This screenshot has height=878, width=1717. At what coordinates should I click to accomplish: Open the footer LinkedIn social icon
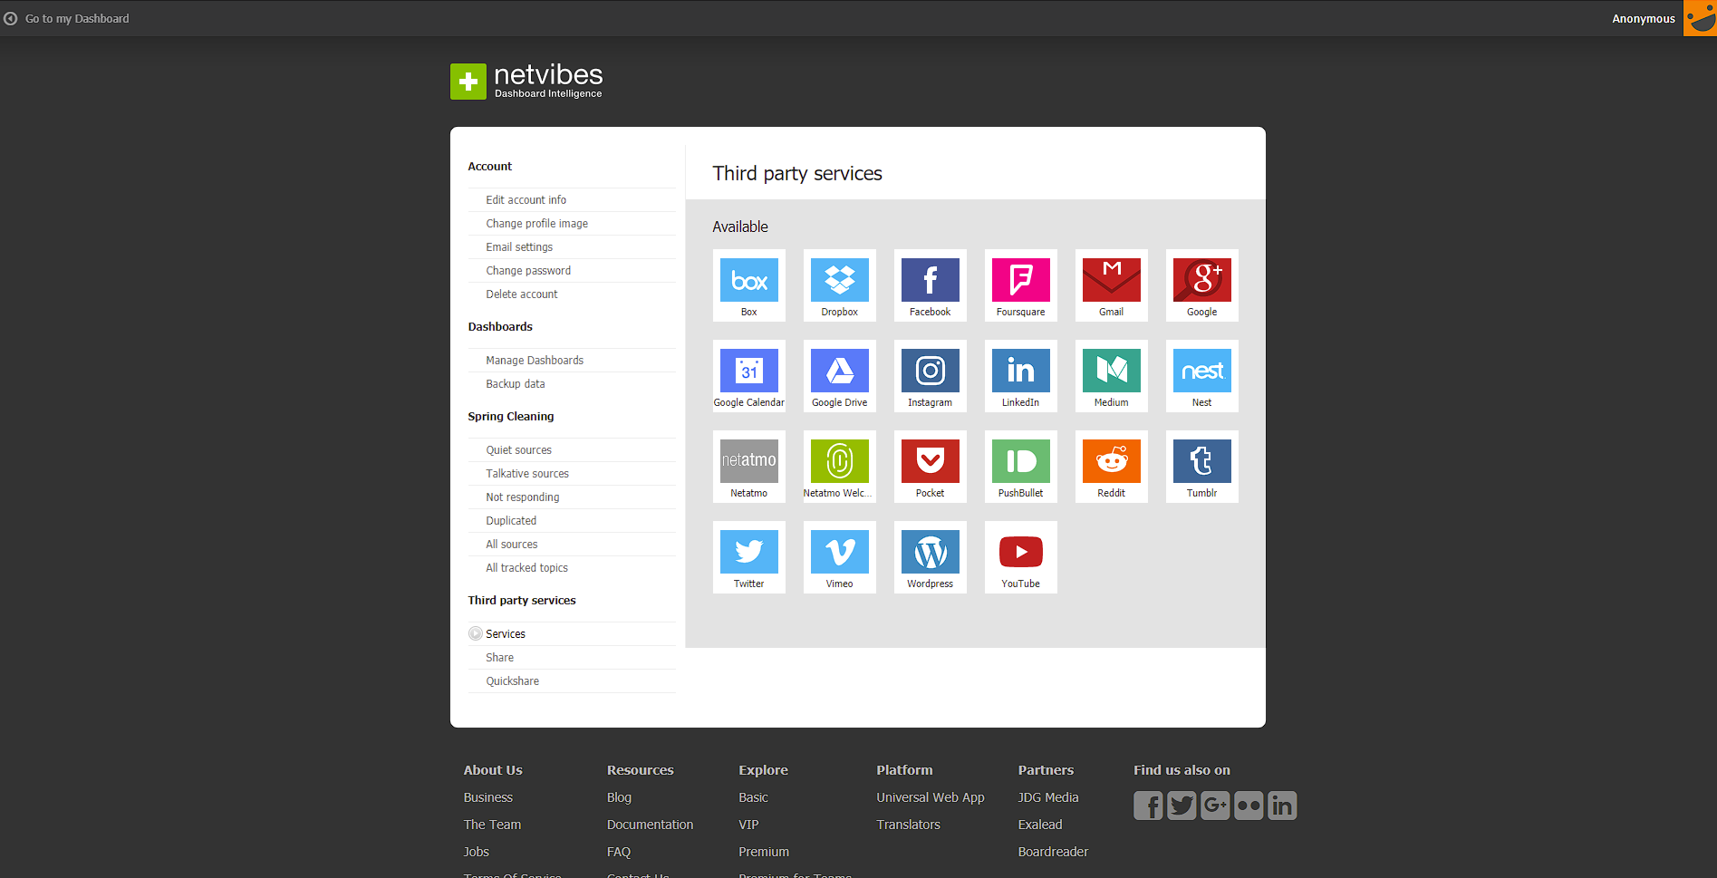[1282, 806]
